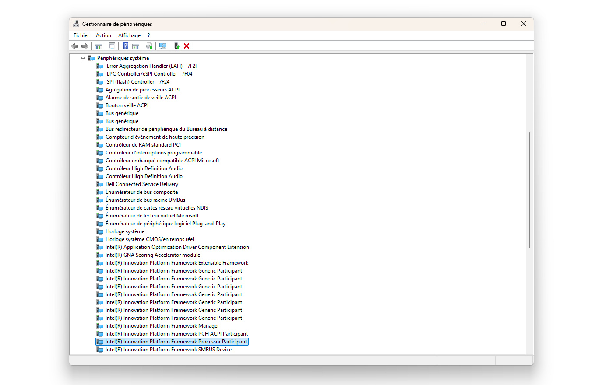Click the icon of Intel(R) GNA Scoring Accelerator module
Viewport: 613px width, 385px height.
100,255
